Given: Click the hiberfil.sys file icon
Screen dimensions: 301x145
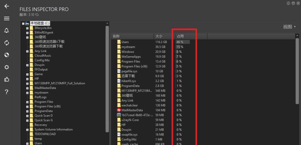Looking at the screenshot, I should click(119, 81).
